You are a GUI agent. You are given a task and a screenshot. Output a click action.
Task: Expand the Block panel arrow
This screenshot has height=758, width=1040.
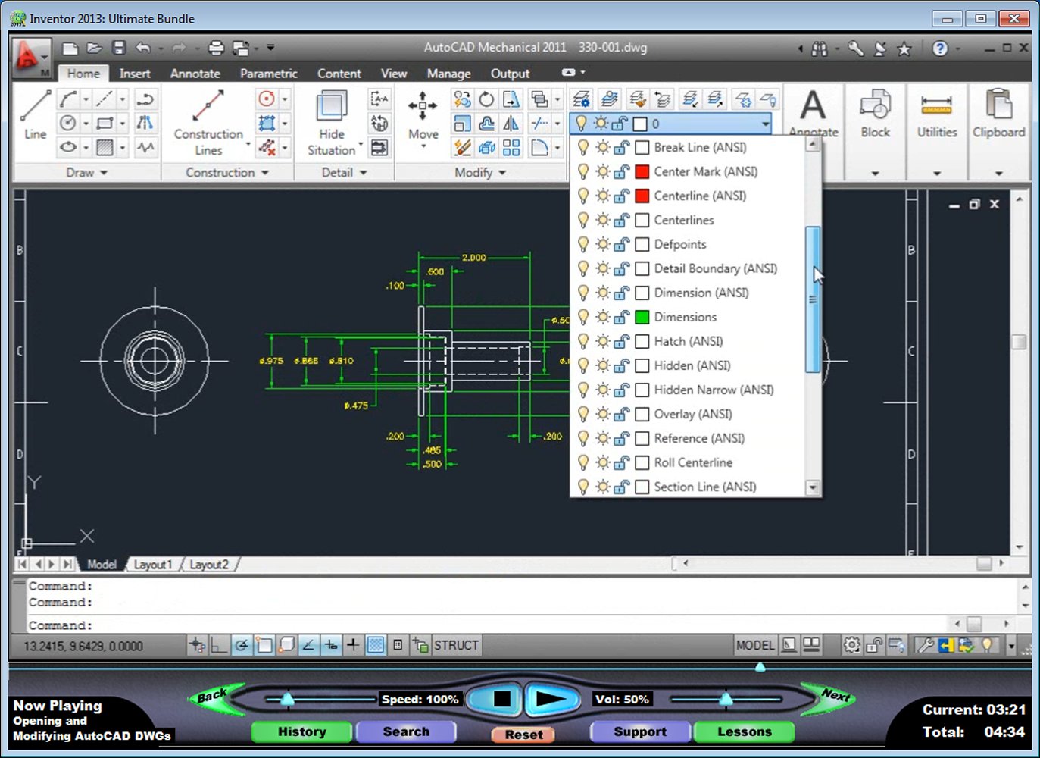(875, 173)
